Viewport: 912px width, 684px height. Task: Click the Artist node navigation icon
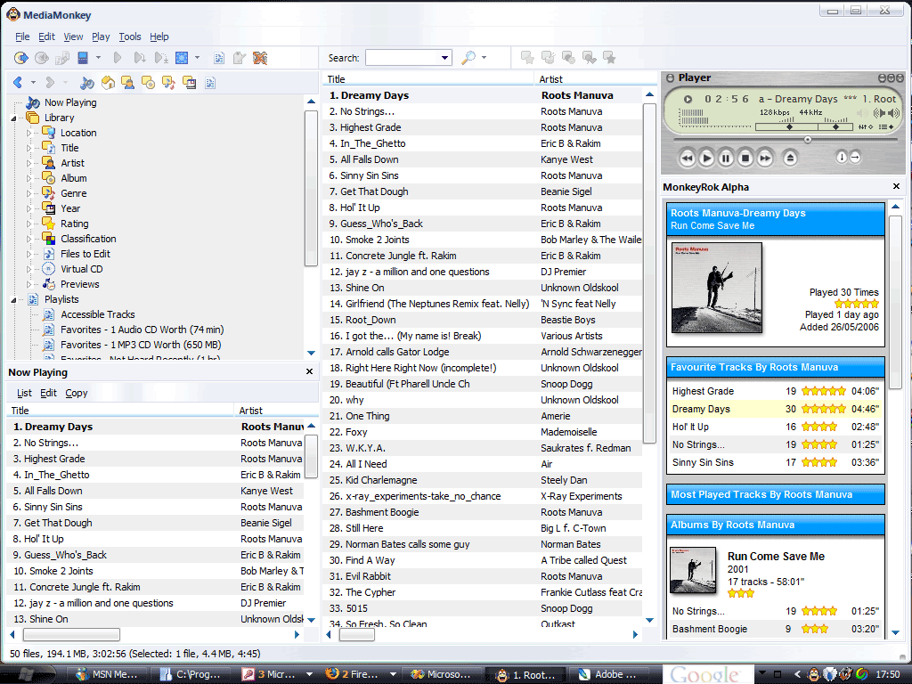tap(128, 83)
